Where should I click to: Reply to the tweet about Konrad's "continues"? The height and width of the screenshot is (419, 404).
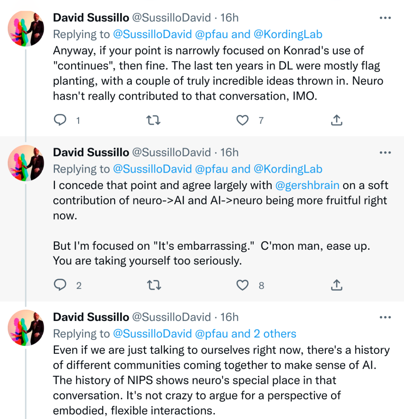60,120
